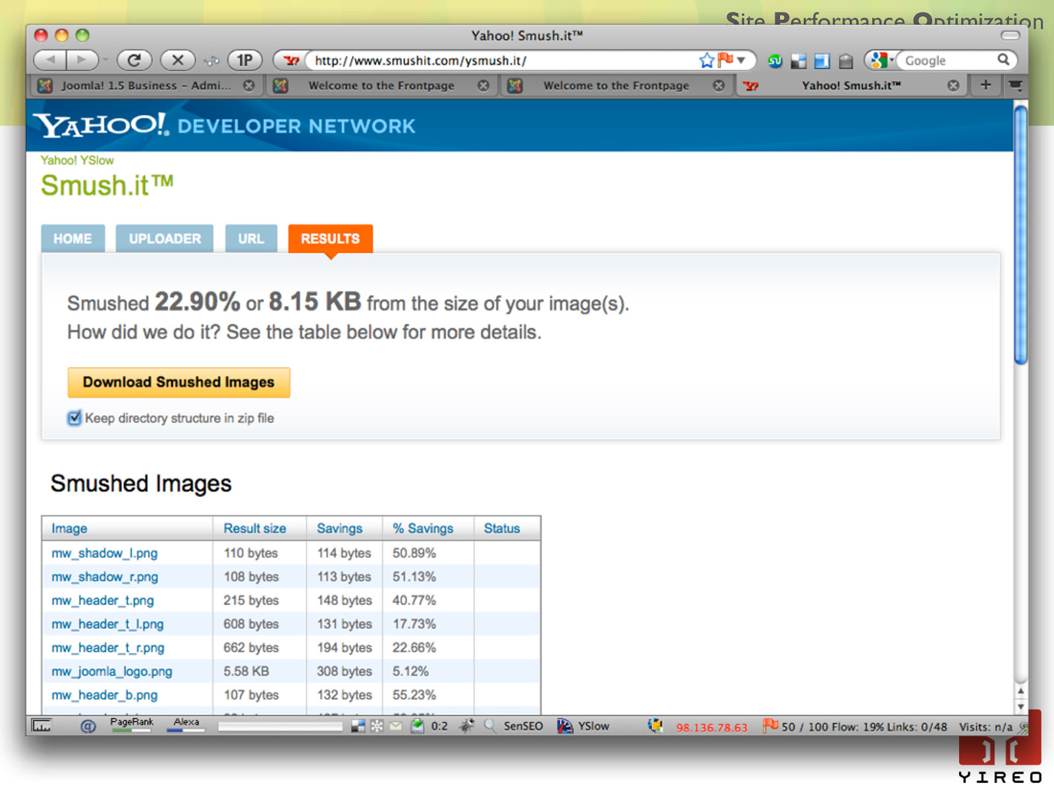The image size is (1054, 790).
Task: Go back with the Back arrow button
Action: click(50, 61)
